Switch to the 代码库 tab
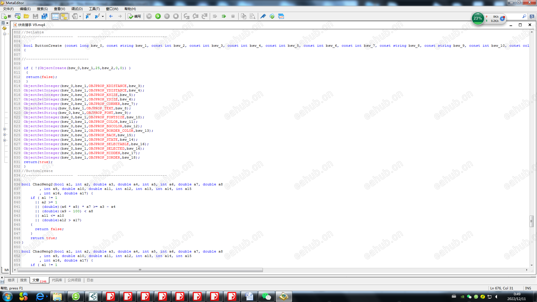 coord(57,280)
